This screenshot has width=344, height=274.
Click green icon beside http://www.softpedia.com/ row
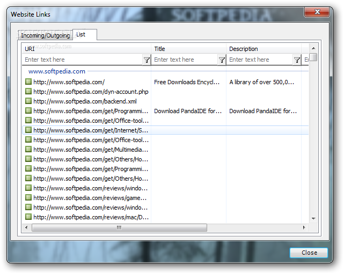pos(28,82)
